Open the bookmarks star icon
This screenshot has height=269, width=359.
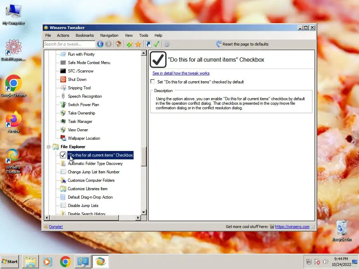coord(138,44)
